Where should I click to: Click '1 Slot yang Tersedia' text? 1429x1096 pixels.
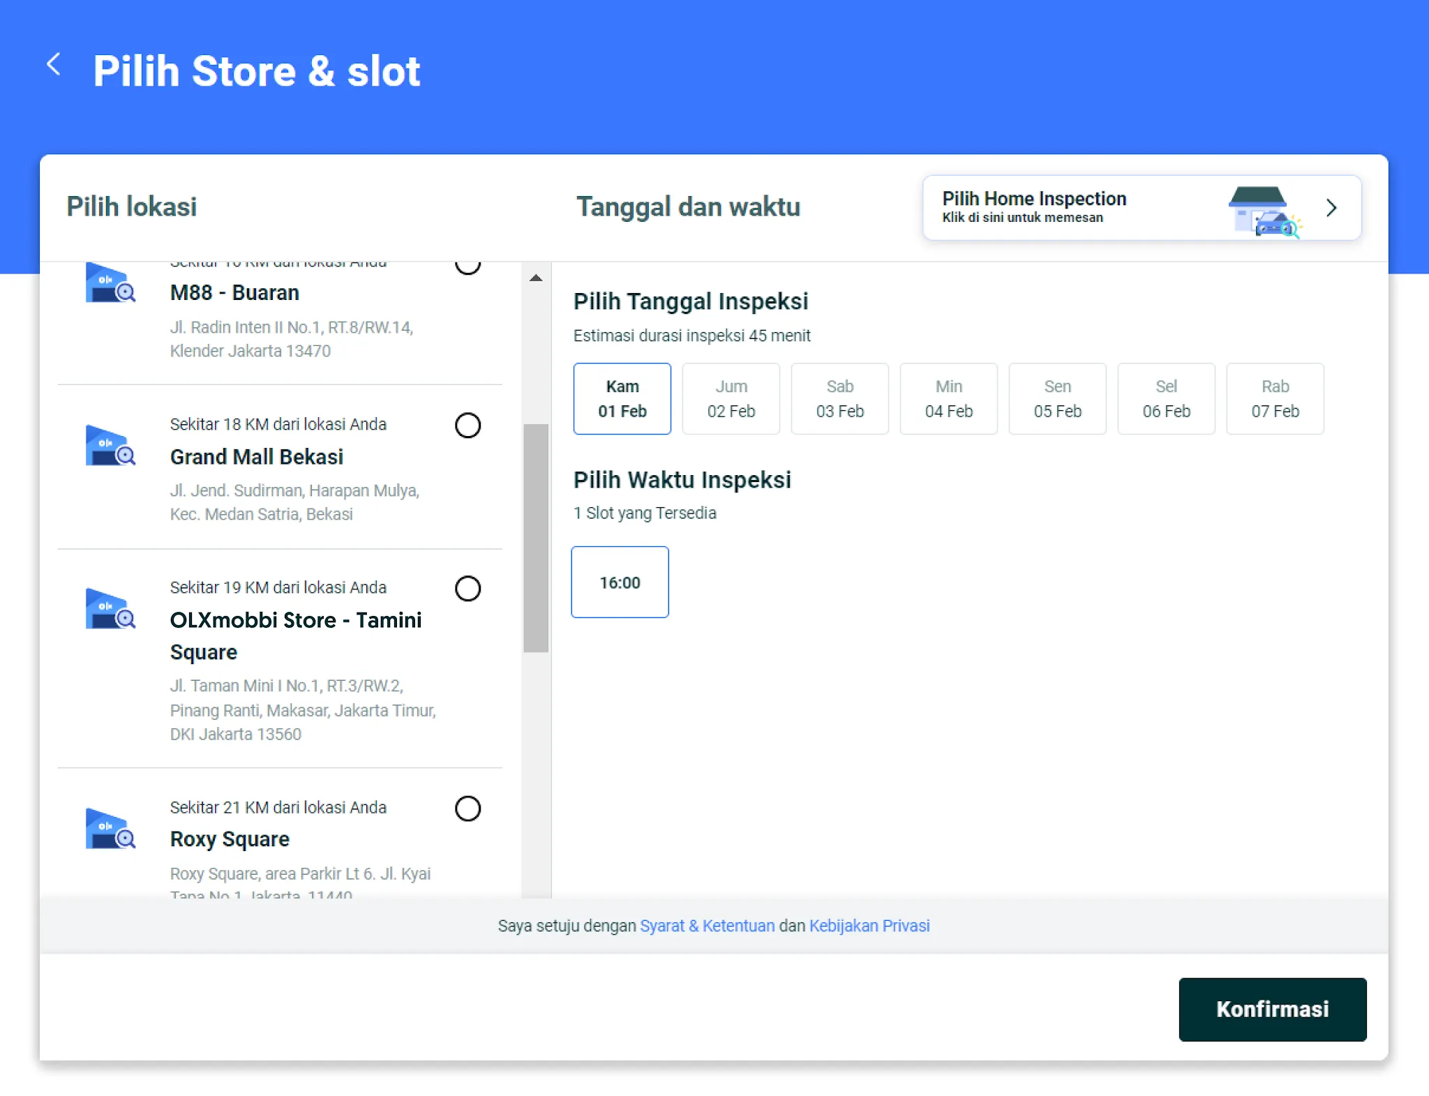tap(645, 513)
